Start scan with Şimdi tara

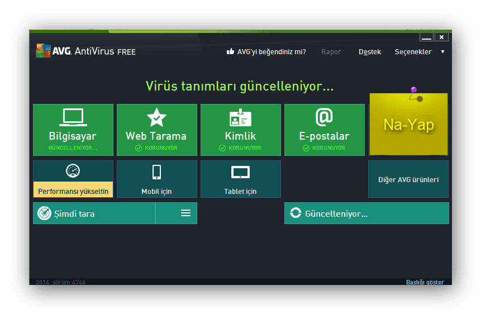point(94,213)
